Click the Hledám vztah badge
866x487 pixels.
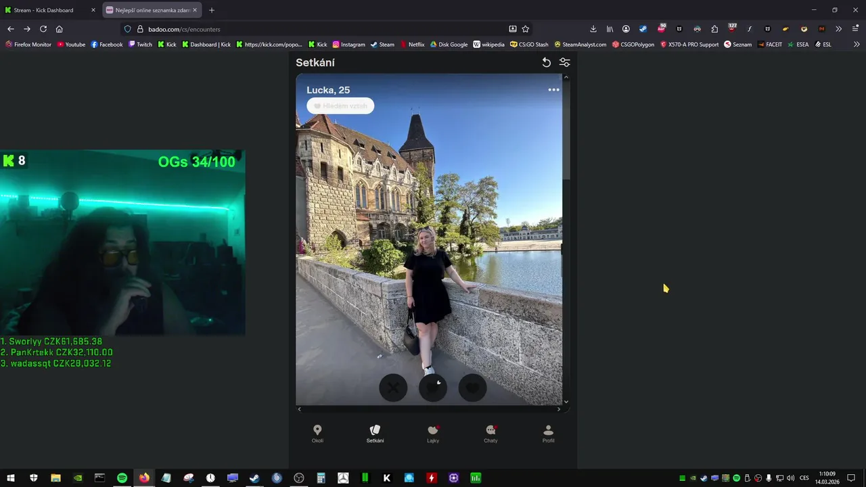(340, 106)
